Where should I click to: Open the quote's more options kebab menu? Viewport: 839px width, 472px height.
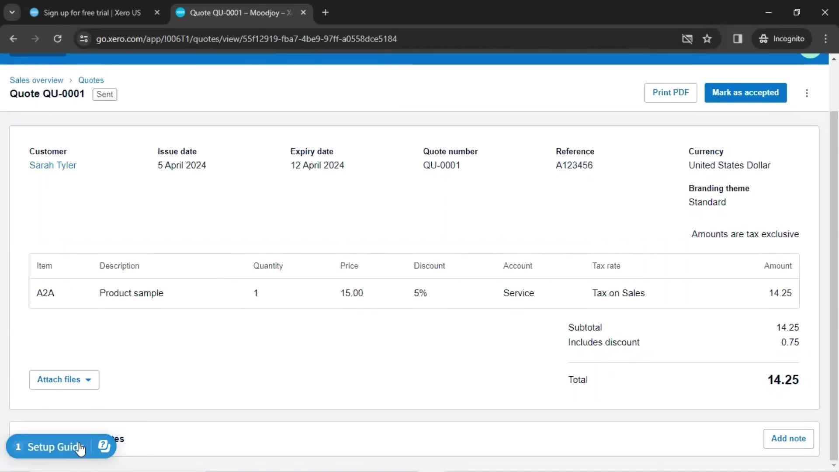807,93
